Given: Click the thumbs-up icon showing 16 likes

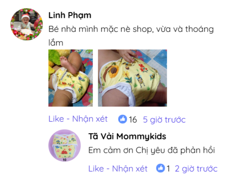Looking at the screenshot, I should pyautogui.click(x=122, y=119).
